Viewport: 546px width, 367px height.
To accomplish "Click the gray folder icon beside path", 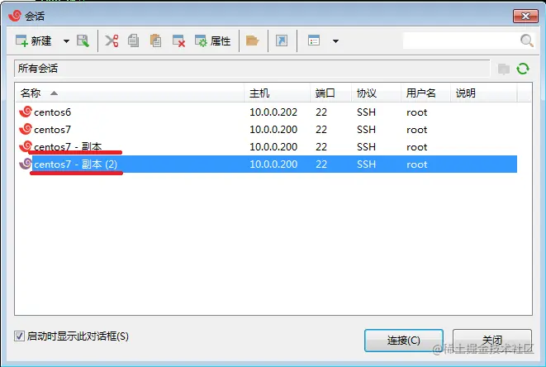I will tap(504, 69).
